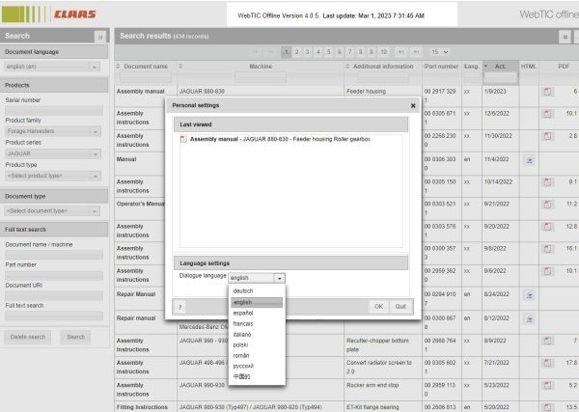This screenshot has width=579, height=412.
Task: Open the Select document type dropdown
Action: coord(52,210)
